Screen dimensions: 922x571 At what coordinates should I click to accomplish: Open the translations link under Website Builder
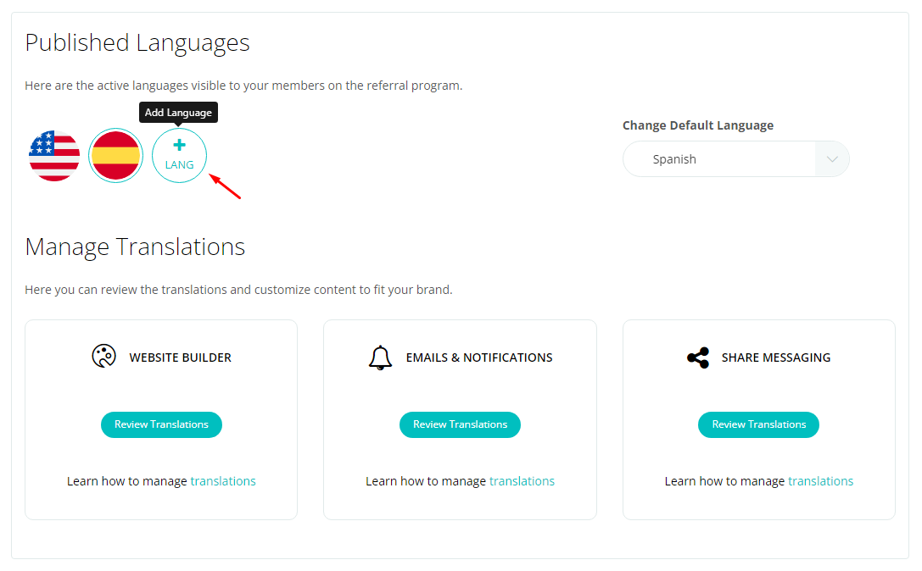[x=223, y=480]
